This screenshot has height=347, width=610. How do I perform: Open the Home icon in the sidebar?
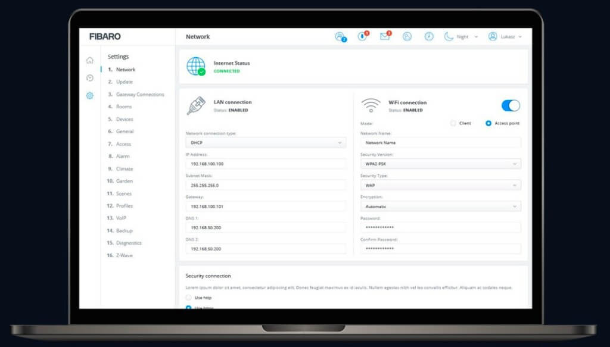click(90, 60)
